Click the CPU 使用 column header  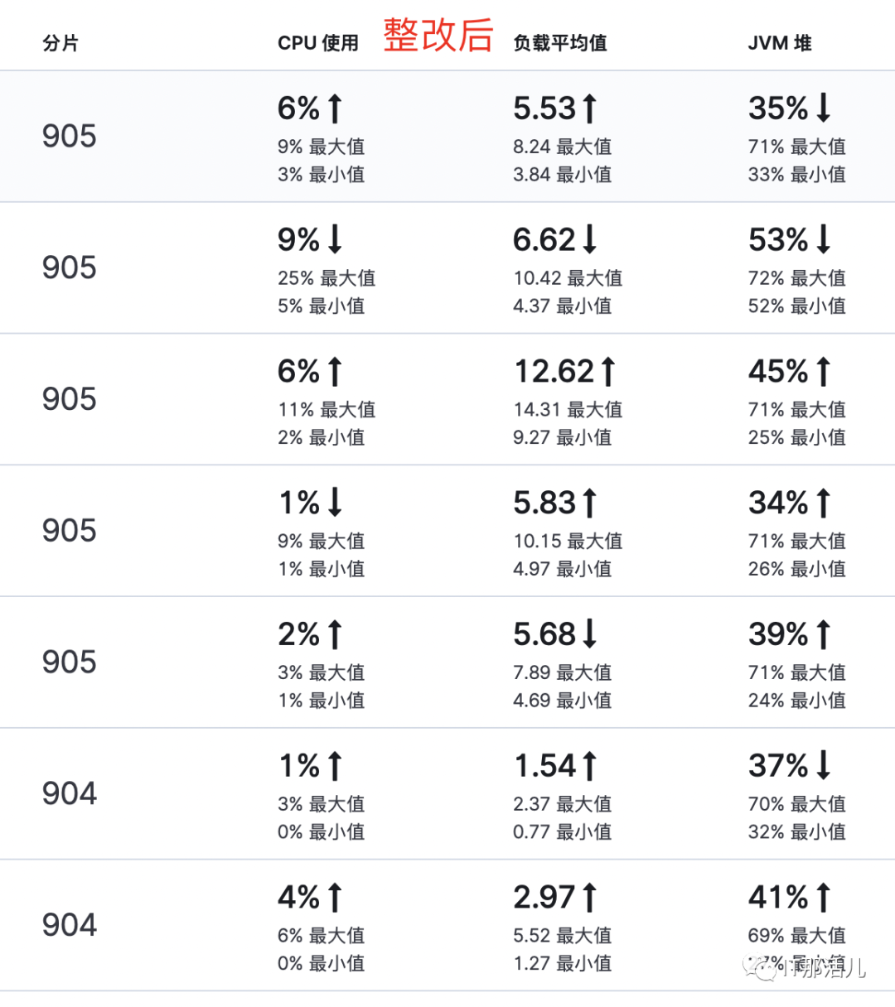[x=318, y=43]
